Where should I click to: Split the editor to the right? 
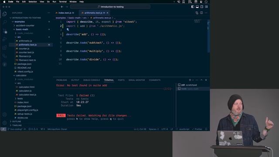(x=201, y=13)
